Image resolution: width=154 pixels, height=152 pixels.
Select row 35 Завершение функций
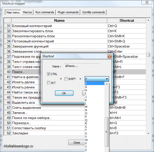(x=59, y=46)
